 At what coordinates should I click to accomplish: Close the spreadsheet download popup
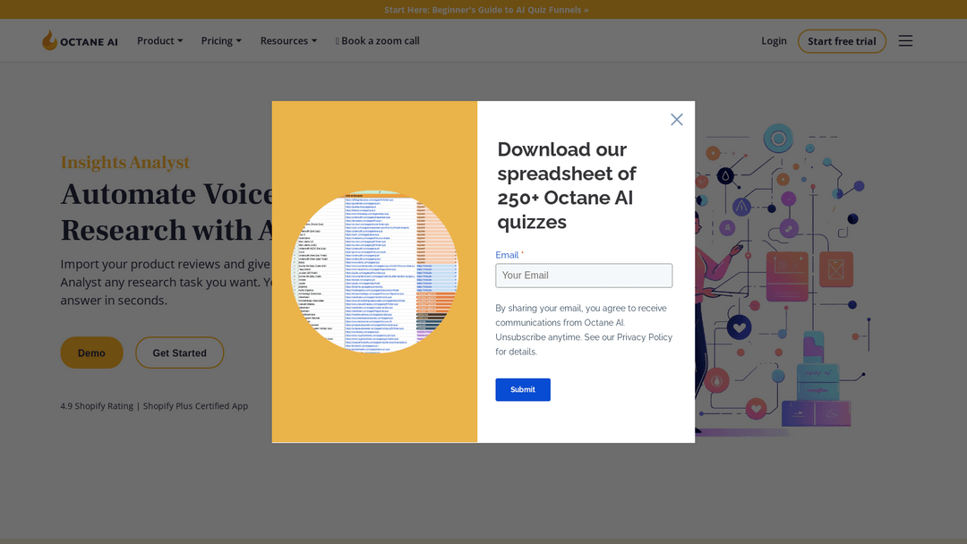pos(677,120)
